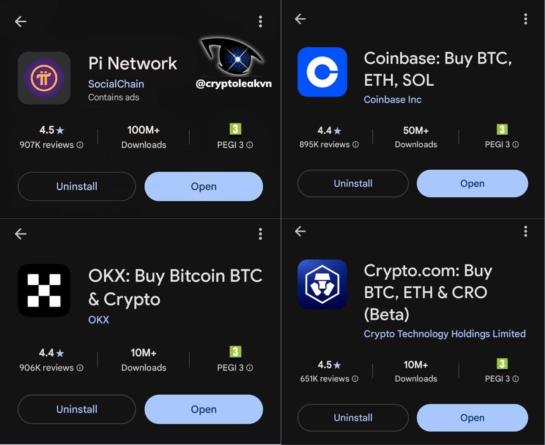This screenshot has height=445, width=545.
Task: Open three-dot menu on OKX page
Action: (x=260, y=234)
